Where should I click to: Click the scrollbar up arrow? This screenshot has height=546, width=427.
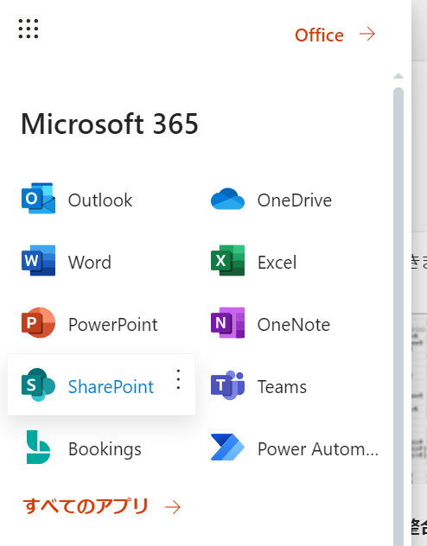(398, 76)
